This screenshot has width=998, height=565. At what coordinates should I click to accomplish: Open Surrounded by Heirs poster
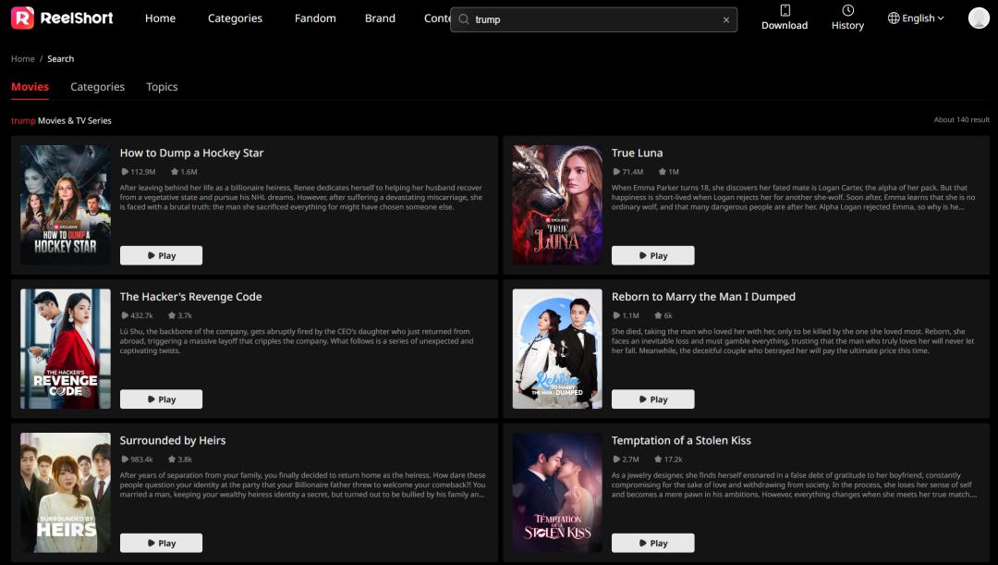tap(66, 492)
